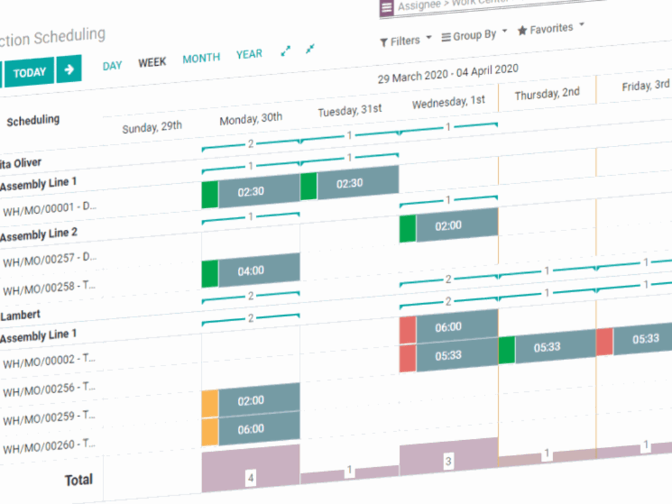
Task: Click the Tuesday, 31st column header
Action: click(349, 111)
